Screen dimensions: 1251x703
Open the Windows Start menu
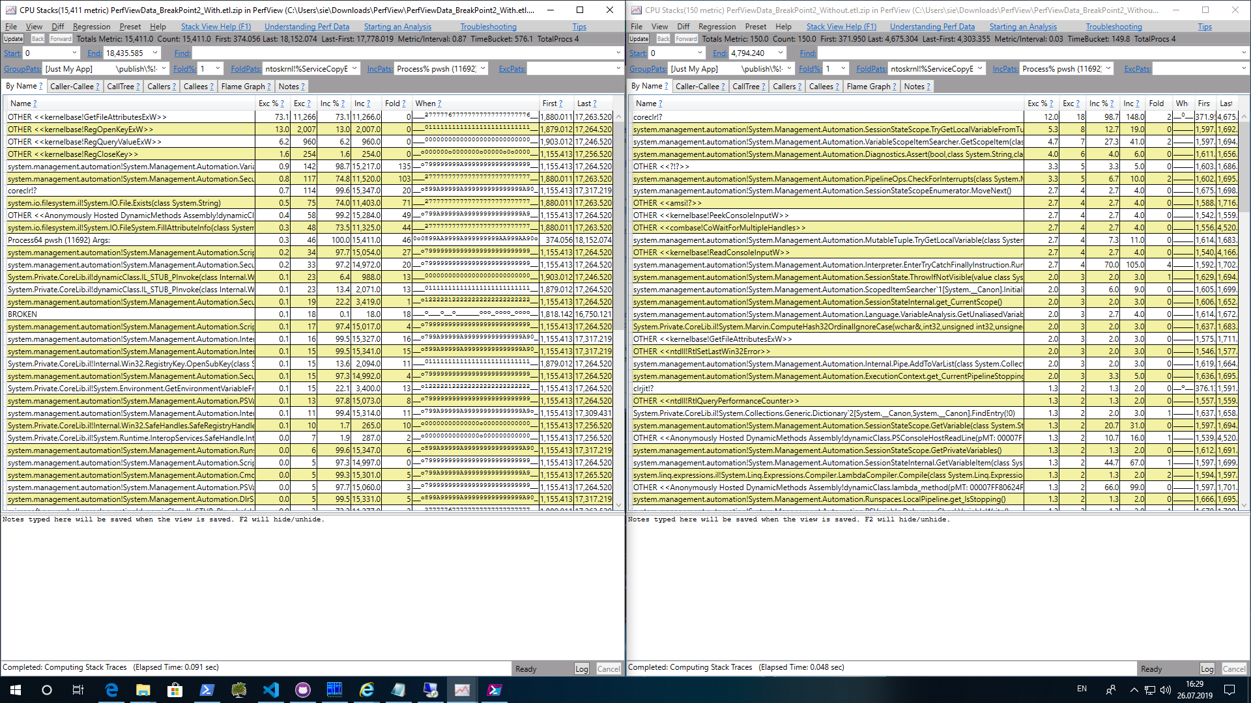point(16,690)
